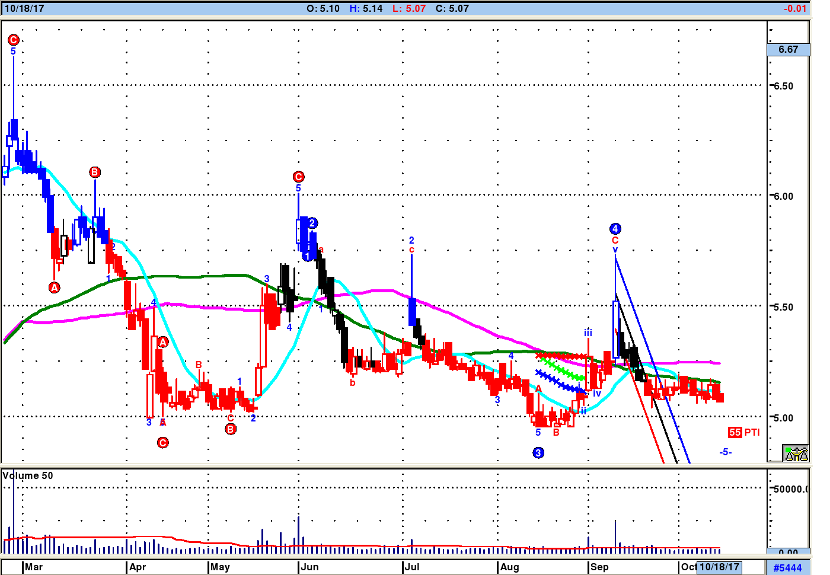The image size is (830, 575).
Task: Click the blue iii wave label near September
Action: [x=588, y=333]
